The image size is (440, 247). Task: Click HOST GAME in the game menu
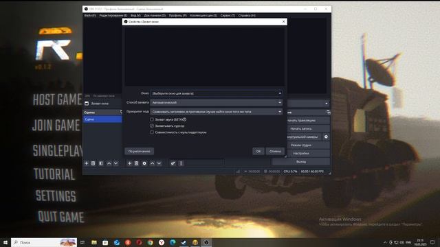pyautogui.click(x=57, y=99)
